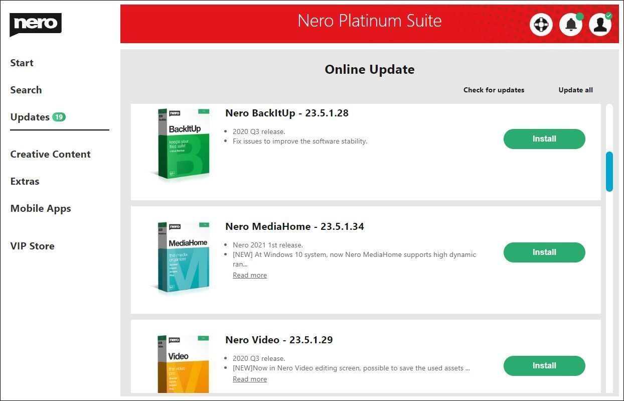The image size is (624, 401).
Task: Open the notifications bell icon
Action: [571, 25]
